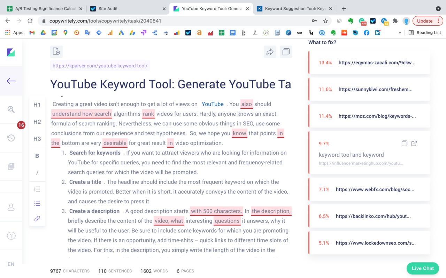The image size is (446, 278).
Task: Open the user account icon
Action: pyautogui.click(x=11, y=207)
